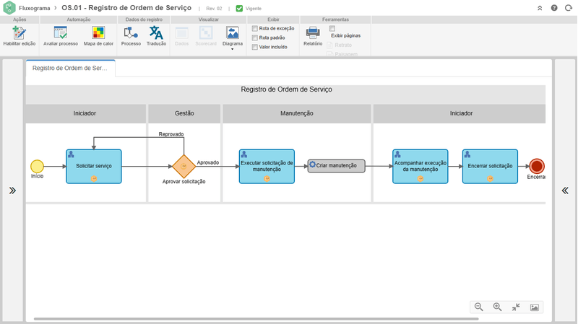Toggle the Vigente status checkbox
The width and height of the screenshot is (578, 324).
tap(239, 8)
